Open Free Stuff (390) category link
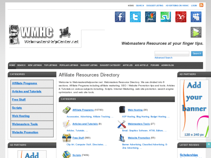 tap(78, 138)
